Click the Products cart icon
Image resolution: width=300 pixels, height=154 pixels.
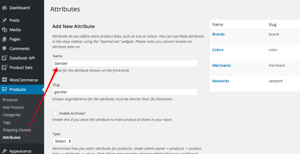point(4,90)
